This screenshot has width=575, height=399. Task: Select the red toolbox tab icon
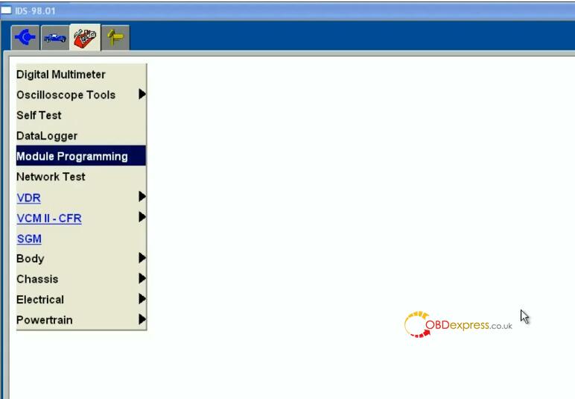click(x=85, y=37)
